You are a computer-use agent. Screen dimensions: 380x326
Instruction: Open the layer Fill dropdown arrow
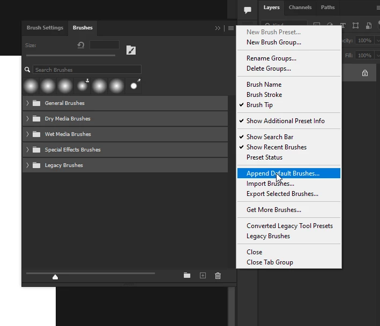click(377, 56)
